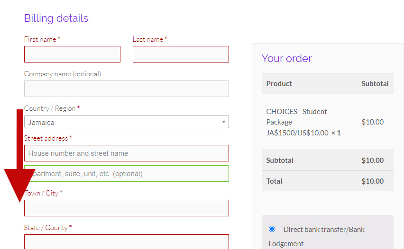Screen dimensions: 404x249
Task: Click the CHOICES - Student Package product name
Action: pos(296,117)
